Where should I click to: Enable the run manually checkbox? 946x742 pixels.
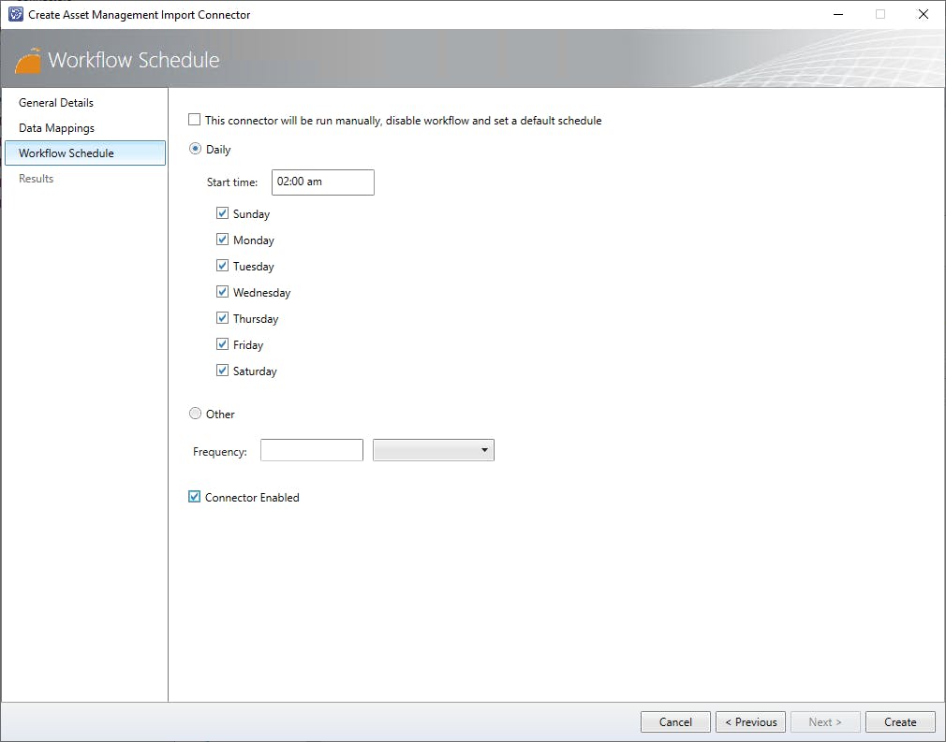(x=194, y=120)
